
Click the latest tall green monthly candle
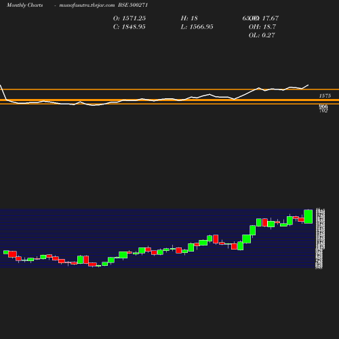click(x=308, y=216)
